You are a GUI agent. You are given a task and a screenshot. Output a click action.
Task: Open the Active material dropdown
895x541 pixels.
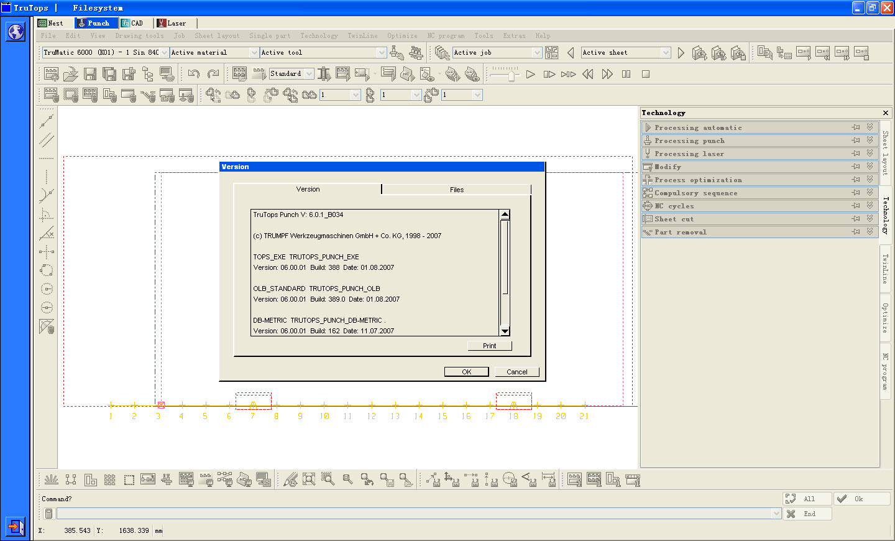coord(254,53)
